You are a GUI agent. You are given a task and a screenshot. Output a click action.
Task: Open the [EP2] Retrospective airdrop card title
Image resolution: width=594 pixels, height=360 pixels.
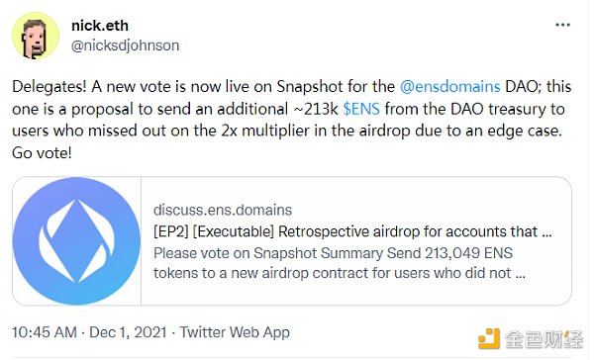pyautogui.click(x=352, y=231)
